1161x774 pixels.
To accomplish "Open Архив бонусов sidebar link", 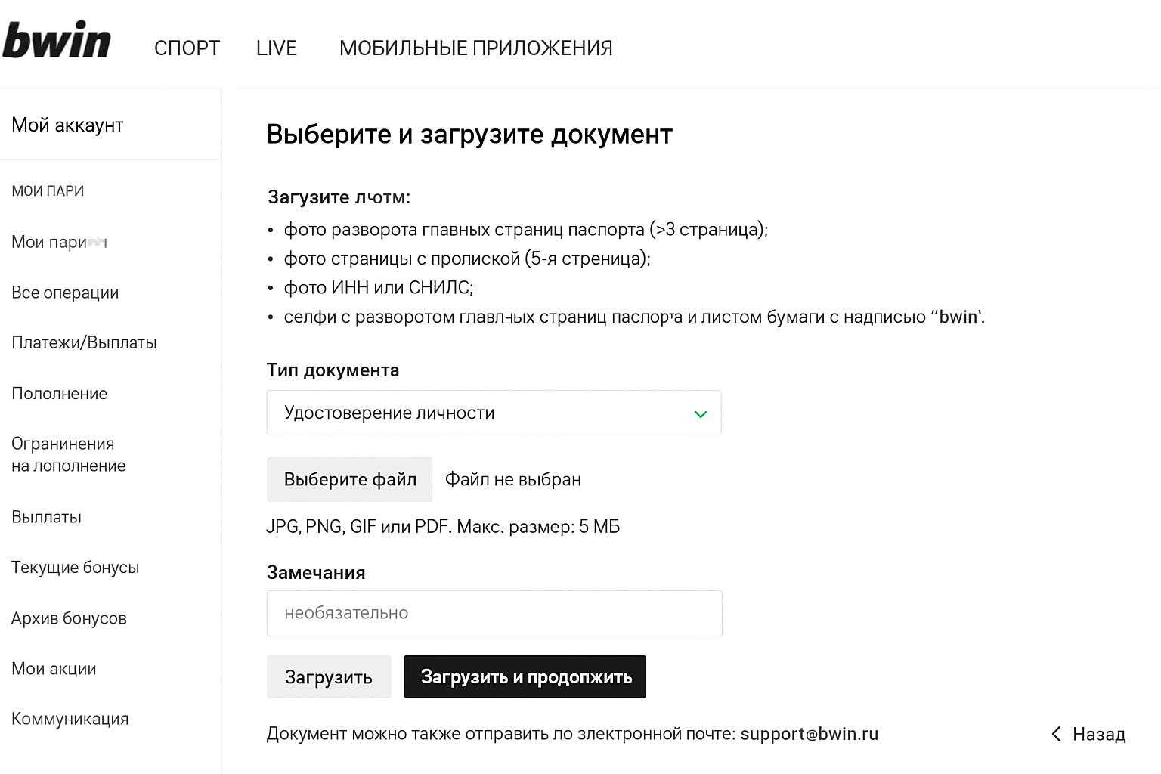I will tap(69, 618).
